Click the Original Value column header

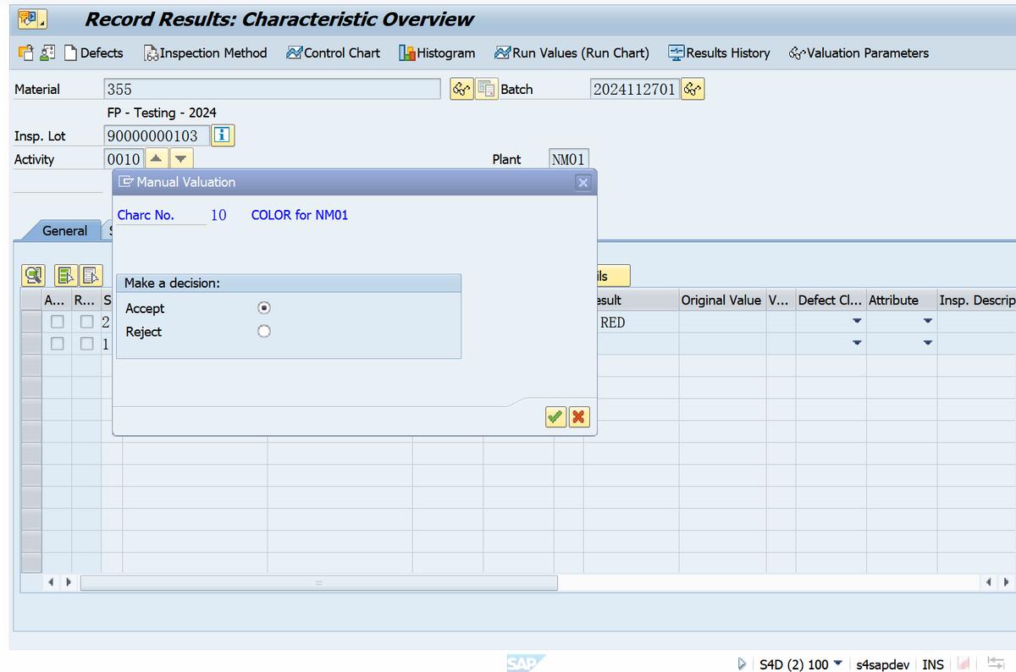pyautogui.click(x=721, y=300)
